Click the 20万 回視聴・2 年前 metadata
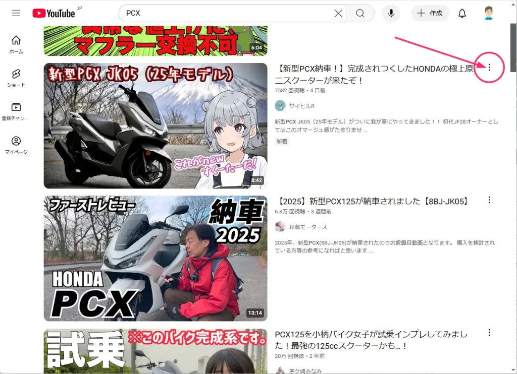Image resolution: width=517 pixels, height=374 pixels. pyautogui.click(x=300, y=356)
